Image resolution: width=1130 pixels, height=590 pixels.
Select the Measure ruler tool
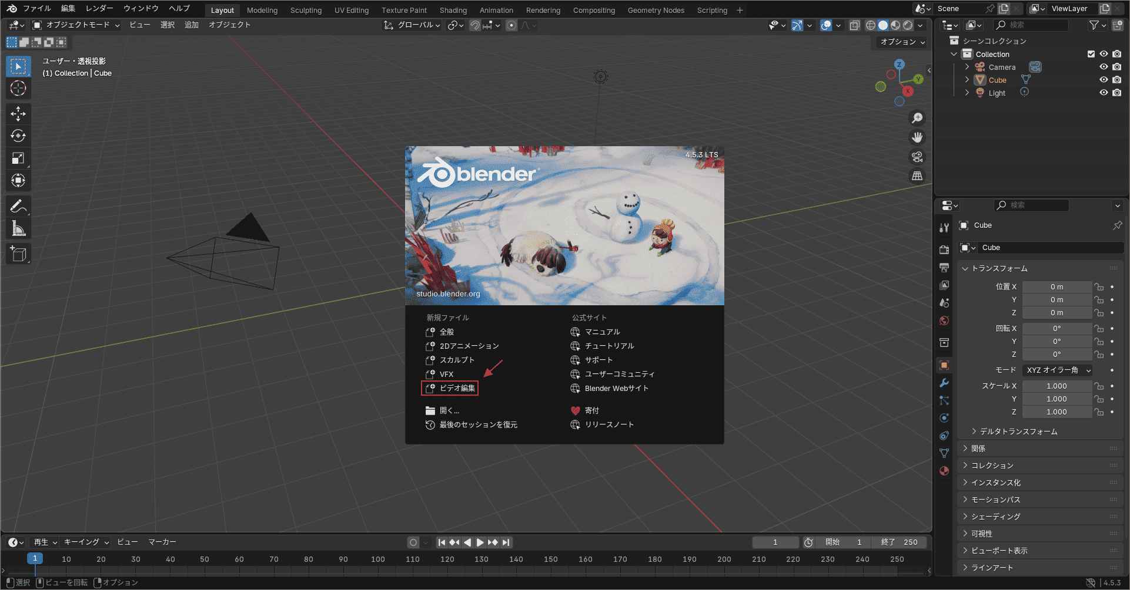tap(18, 229)
